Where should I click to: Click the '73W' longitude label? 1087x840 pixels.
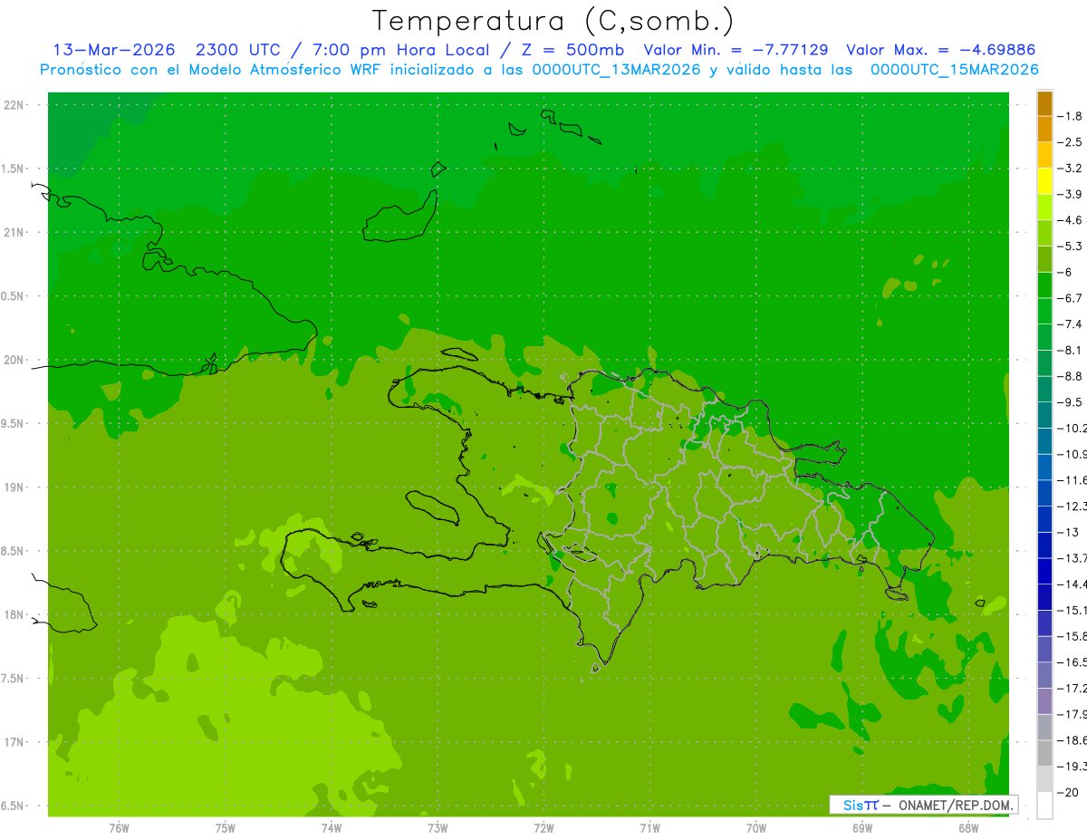438,828
